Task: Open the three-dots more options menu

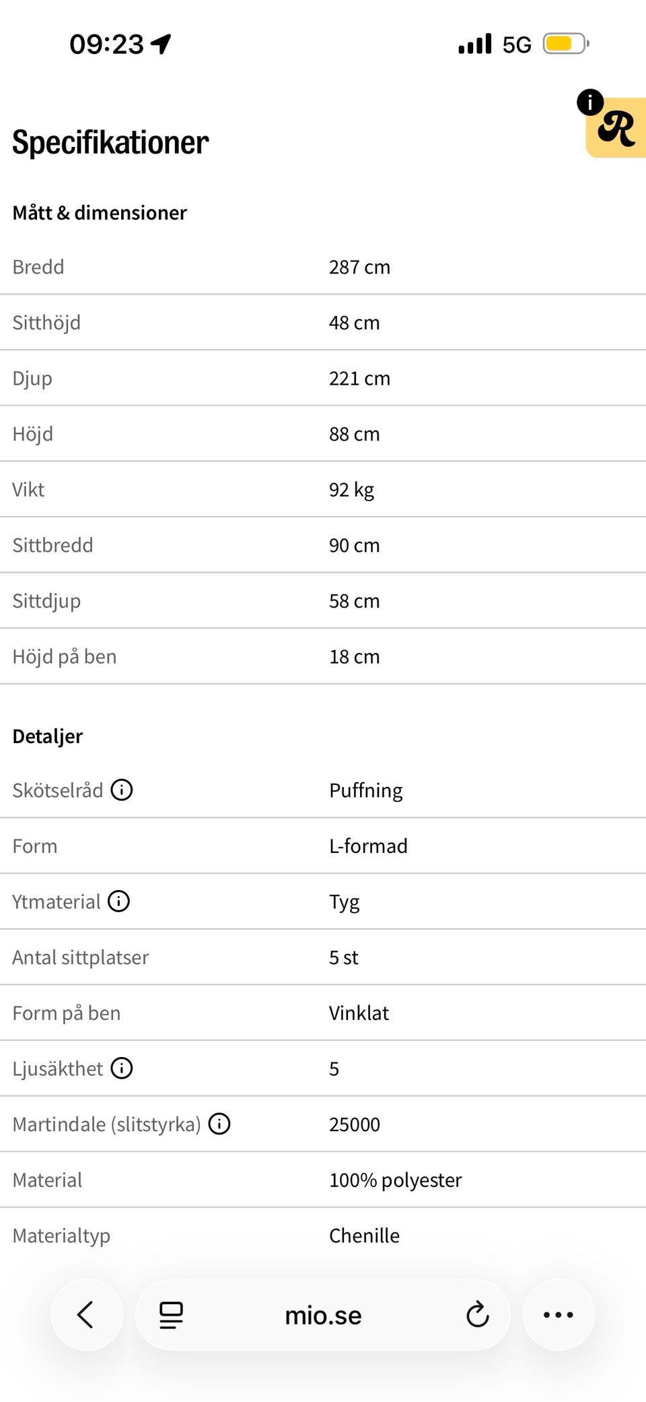Action: tap(559, 1314)
